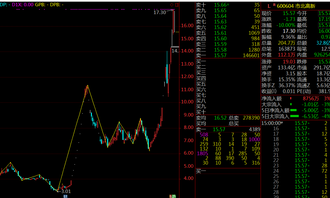Image resolution: width=330 pixels, height=198 pixels.
Task: Click the red L marker beside the stock code
Action: (269, 6)
